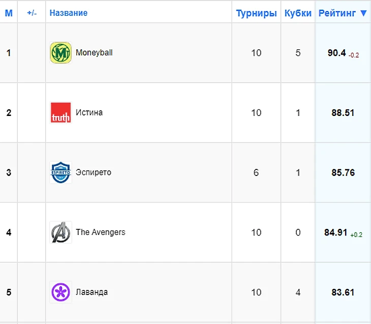Sort the table by Кубки column

tap(298, 13)
